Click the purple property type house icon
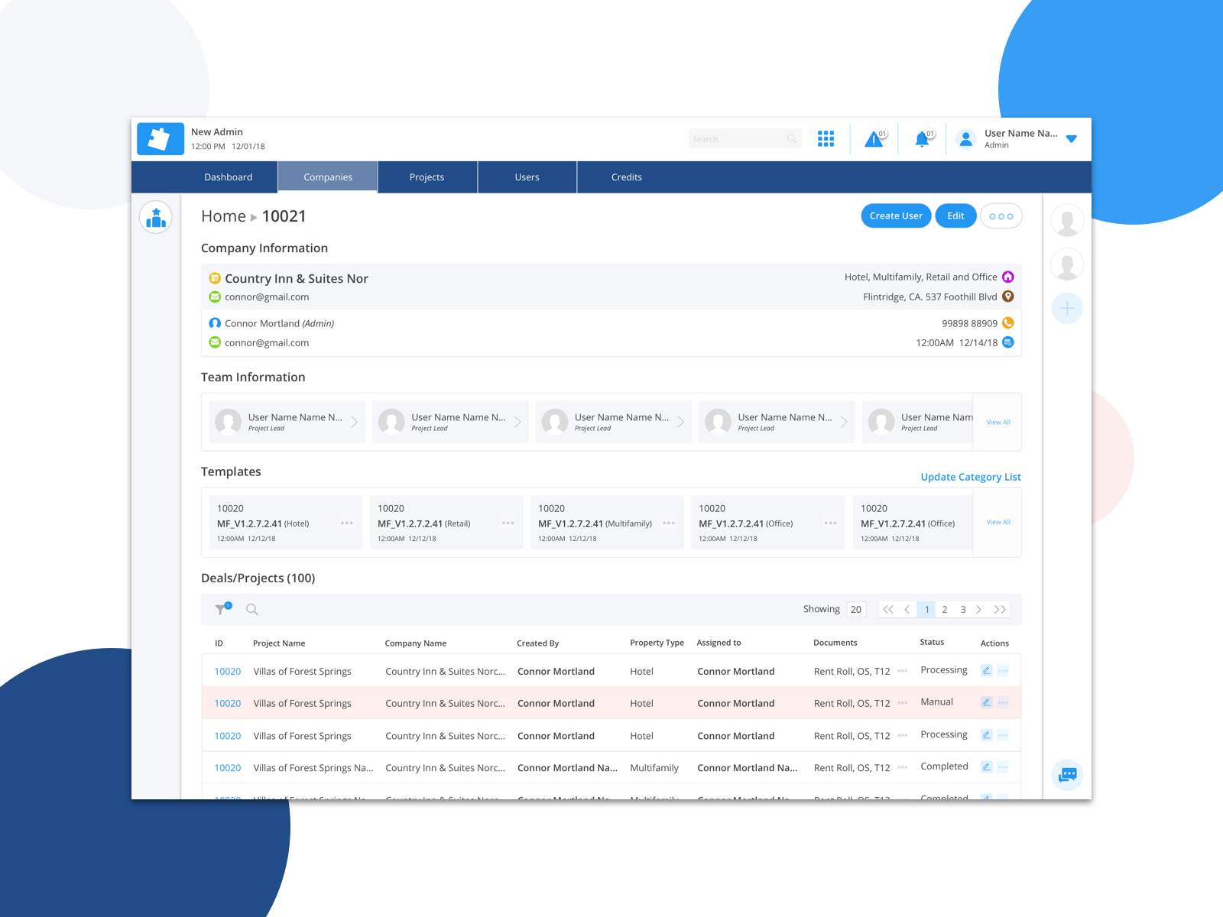 pyautogui.click(x=1008, y=277)
